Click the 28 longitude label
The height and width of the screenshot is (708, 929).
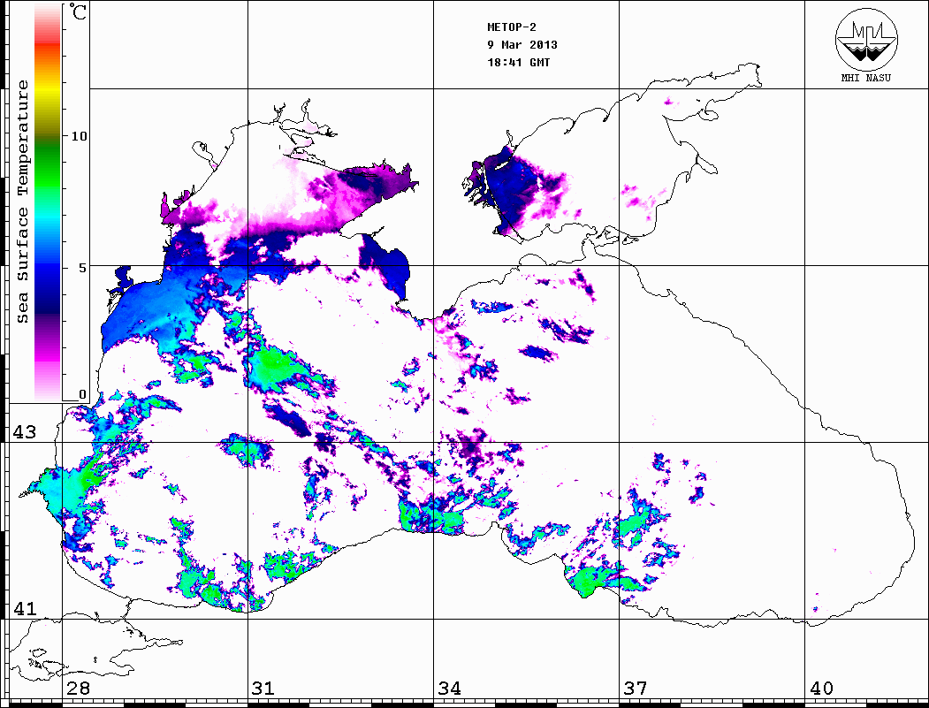pyautogui.click(x=78, y=689)
